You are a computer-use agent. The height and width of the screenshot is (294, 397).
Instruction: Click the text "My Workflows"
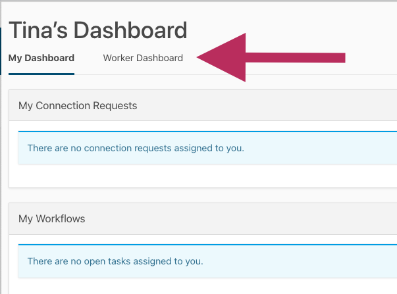click(x=51, y=218)
